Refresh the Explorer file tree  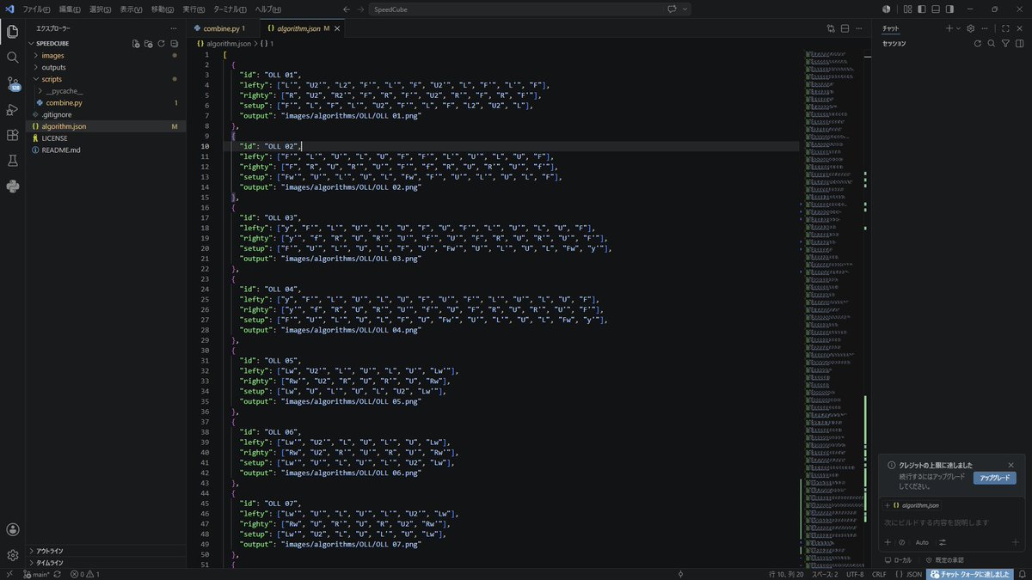click(x=161, y=43)
